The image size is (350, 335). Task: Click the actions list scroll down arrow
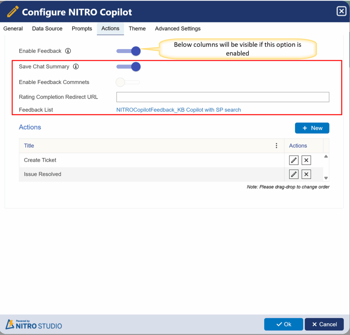[326, 178]
